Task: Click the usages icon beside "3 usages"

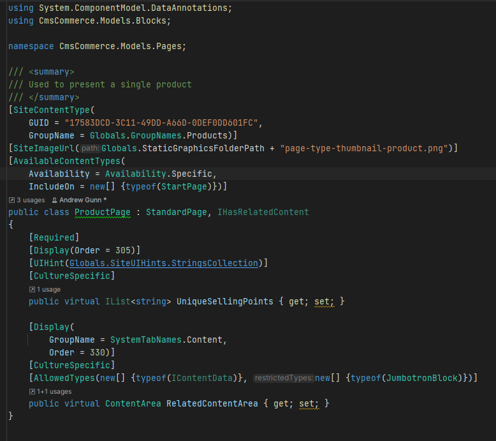Action: click(11, 200)
